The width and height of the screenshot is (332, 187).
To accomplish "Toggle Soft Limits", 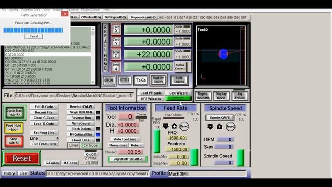I will pyautogui.click(x=179, y=80).
